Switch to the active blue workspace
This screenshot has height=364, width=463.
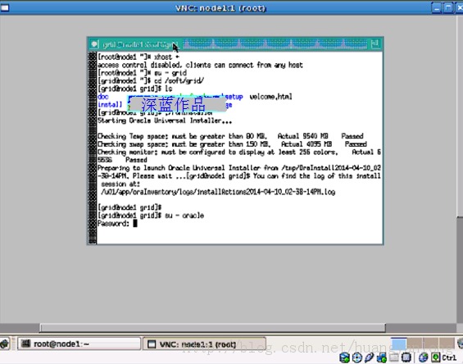pos(398,344)
